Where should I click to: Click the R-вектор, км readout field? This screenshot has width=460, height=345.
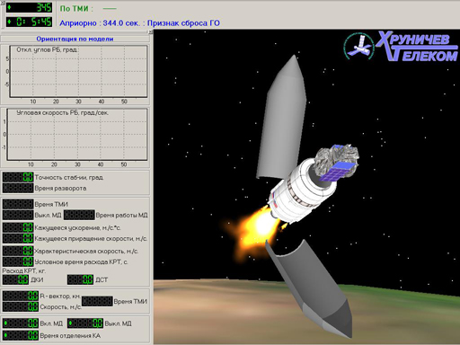point(21,296)
